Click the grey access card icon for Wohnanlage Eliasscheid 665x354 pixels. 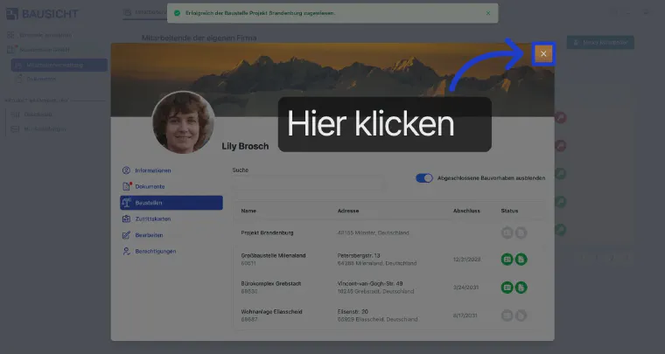[x=507, y=316]
